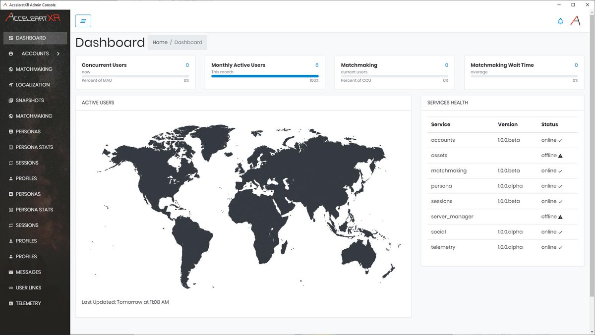595x335 pixels.
Task: Click the online checkmark for sessions service
Action: click(x=560, y=202)
